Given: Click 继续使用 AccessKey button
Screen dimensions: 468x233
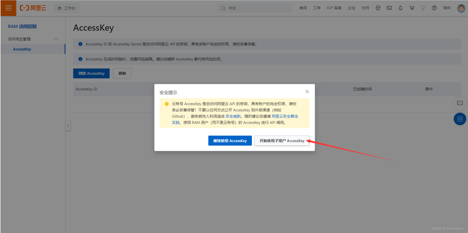Looking at the screenshot, I should coord(230,141).
